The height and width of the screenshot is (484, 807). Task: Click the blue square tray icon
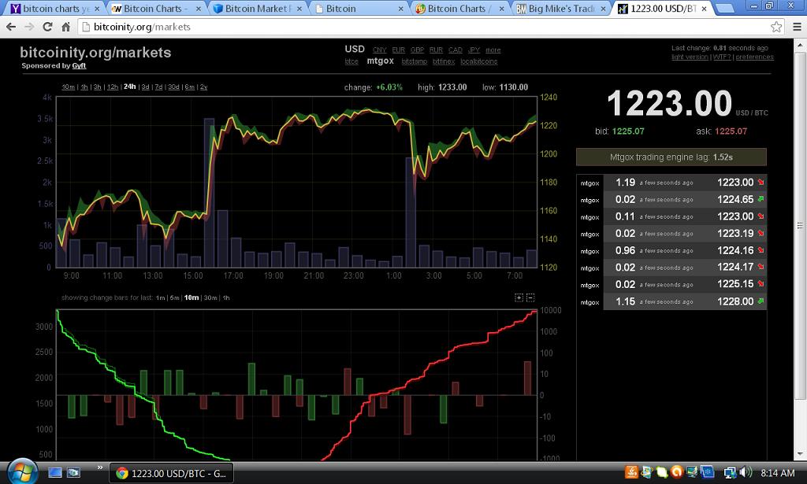pyautogui.click(x=708, y=471)
